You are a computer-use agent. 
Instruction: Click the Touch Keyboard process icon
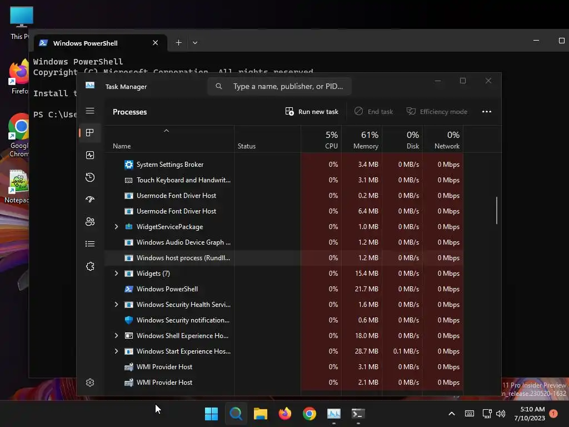coord(128,180)
